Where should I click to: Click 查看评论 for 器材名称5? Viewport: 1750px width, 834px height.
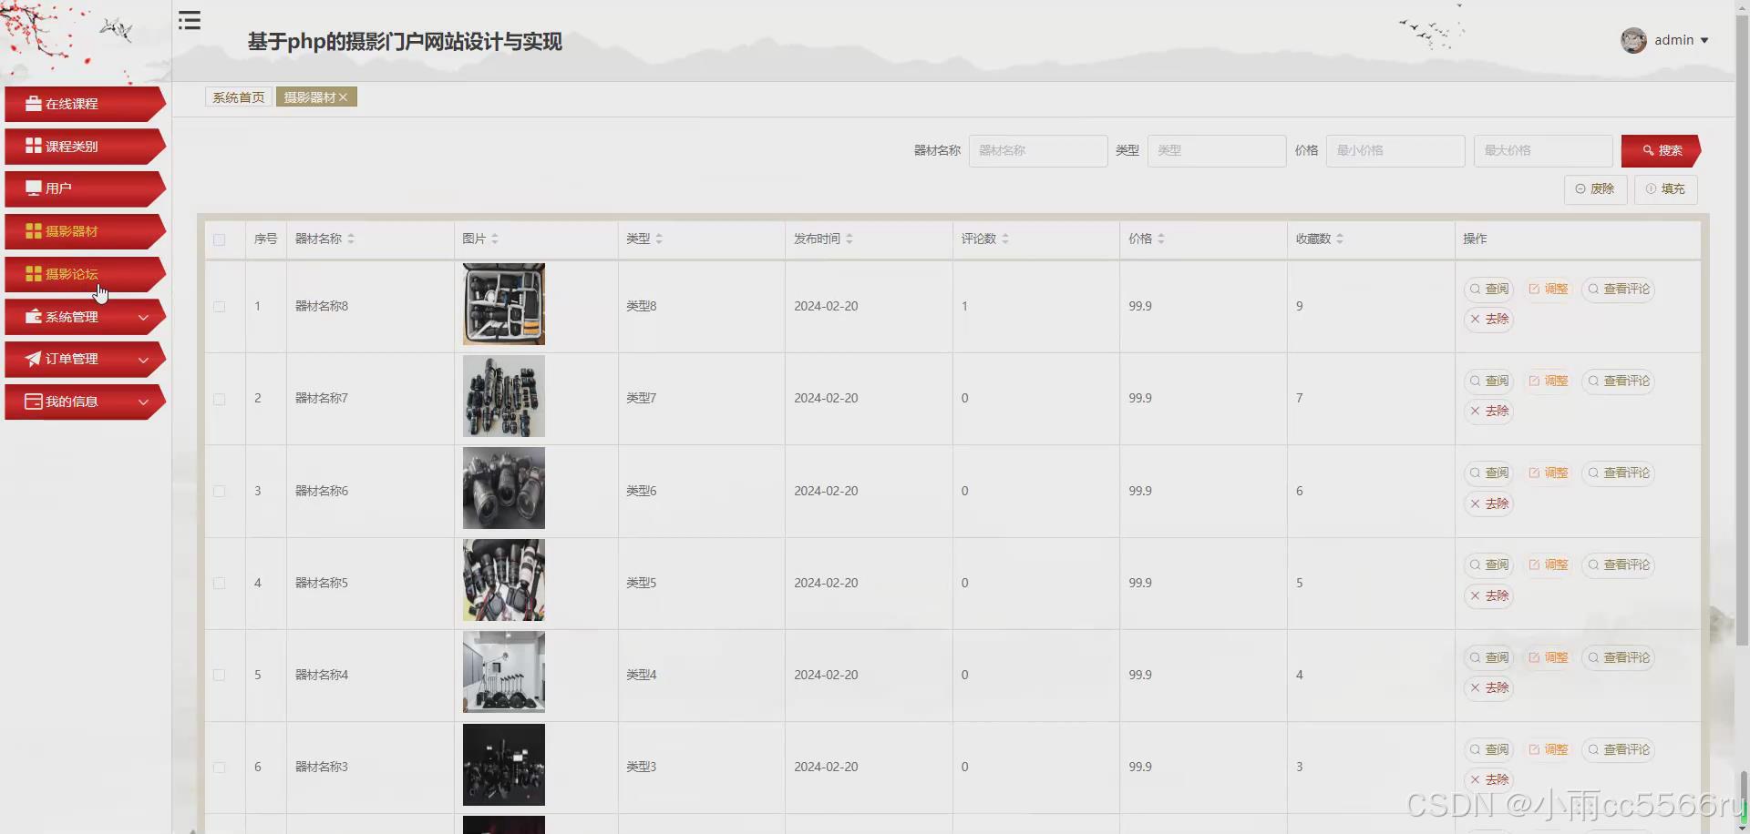click(x=1619, y=565)
